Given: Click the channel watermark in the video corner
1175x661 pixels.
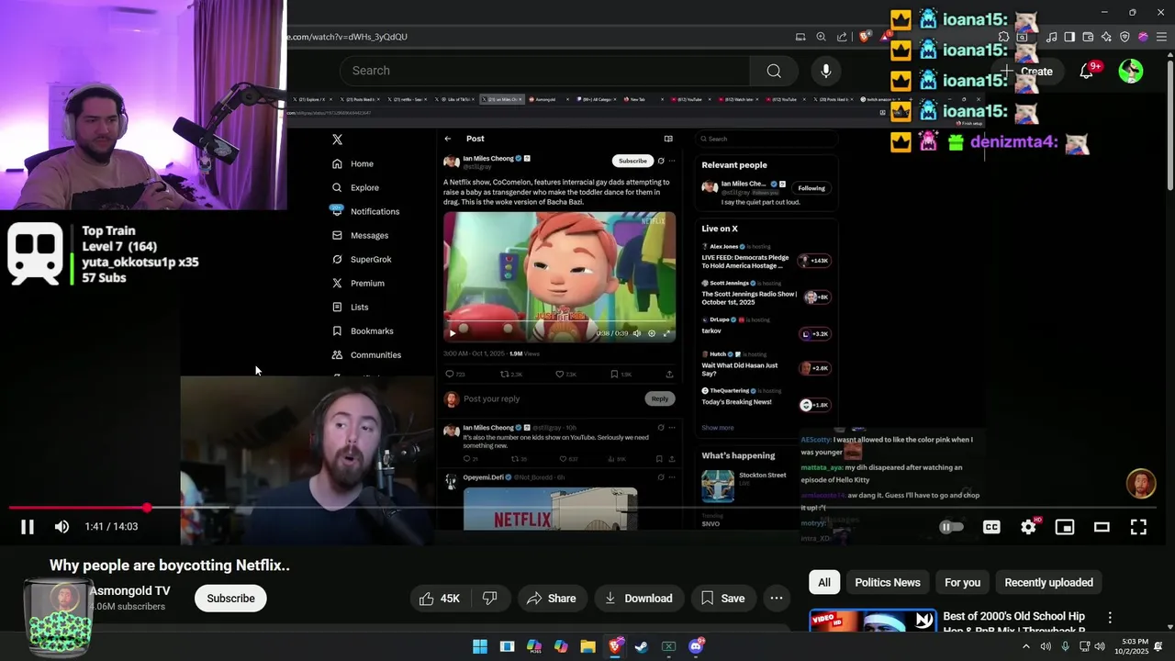Looking at the screenshot, I should 1141,484.
